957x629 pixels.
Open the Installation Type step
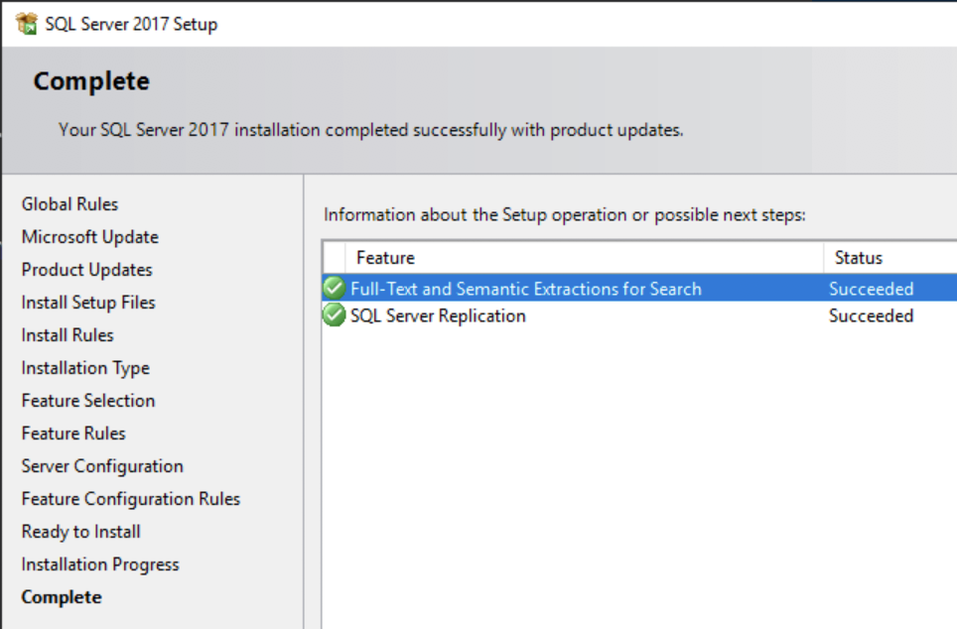(x=84, y=367)
